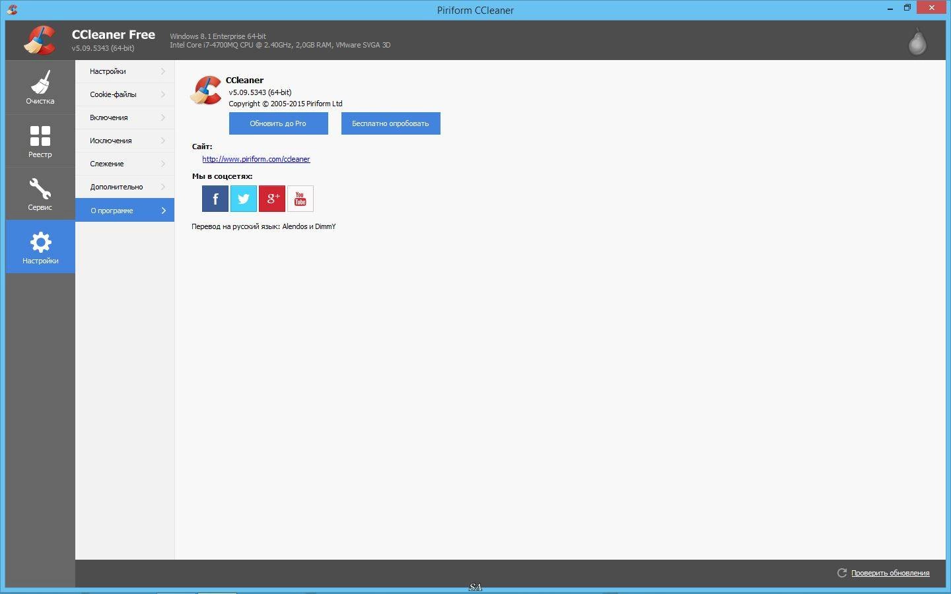Click the Copyright 2005-2015 Piriform Ltd text
The width and height of the screenshot is (951, 594).
tap(285, 104)
